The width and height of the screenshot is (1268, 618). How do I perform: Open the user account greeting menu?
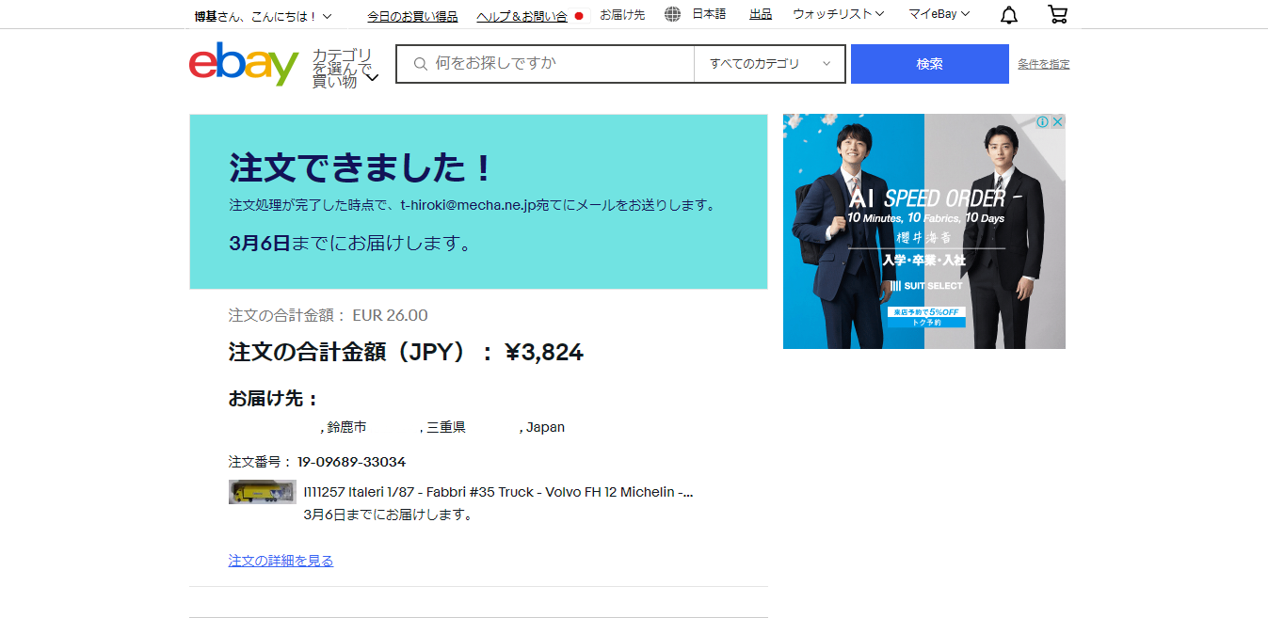click(x=263, y=16)
